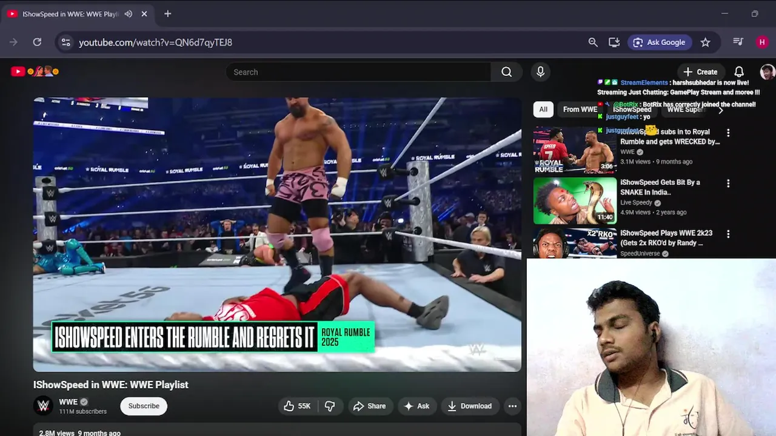The width and height of the screenshot is (776, 436).
Task: Click the Ask Google button
Action: (659, 42)
